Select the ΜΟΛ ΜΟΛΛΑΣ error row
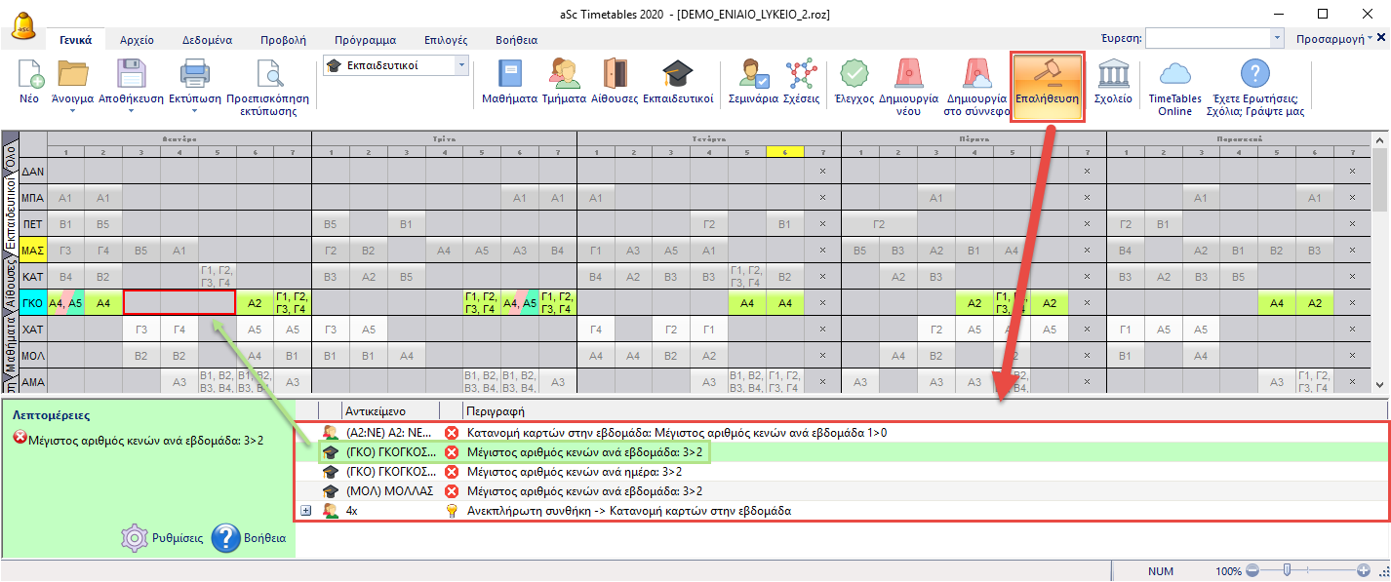1391x582 pixels. 585,490
